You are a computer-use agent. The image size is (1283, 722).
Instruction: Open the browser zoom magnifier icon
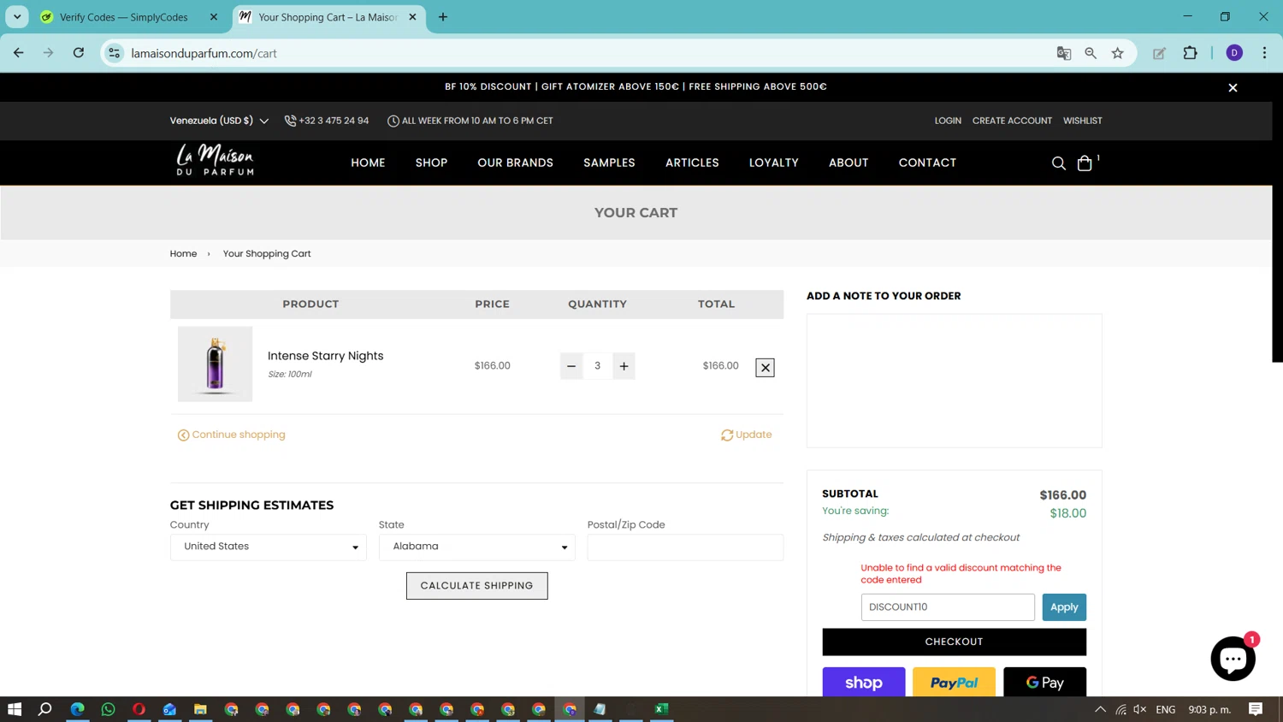point(1091,53)
